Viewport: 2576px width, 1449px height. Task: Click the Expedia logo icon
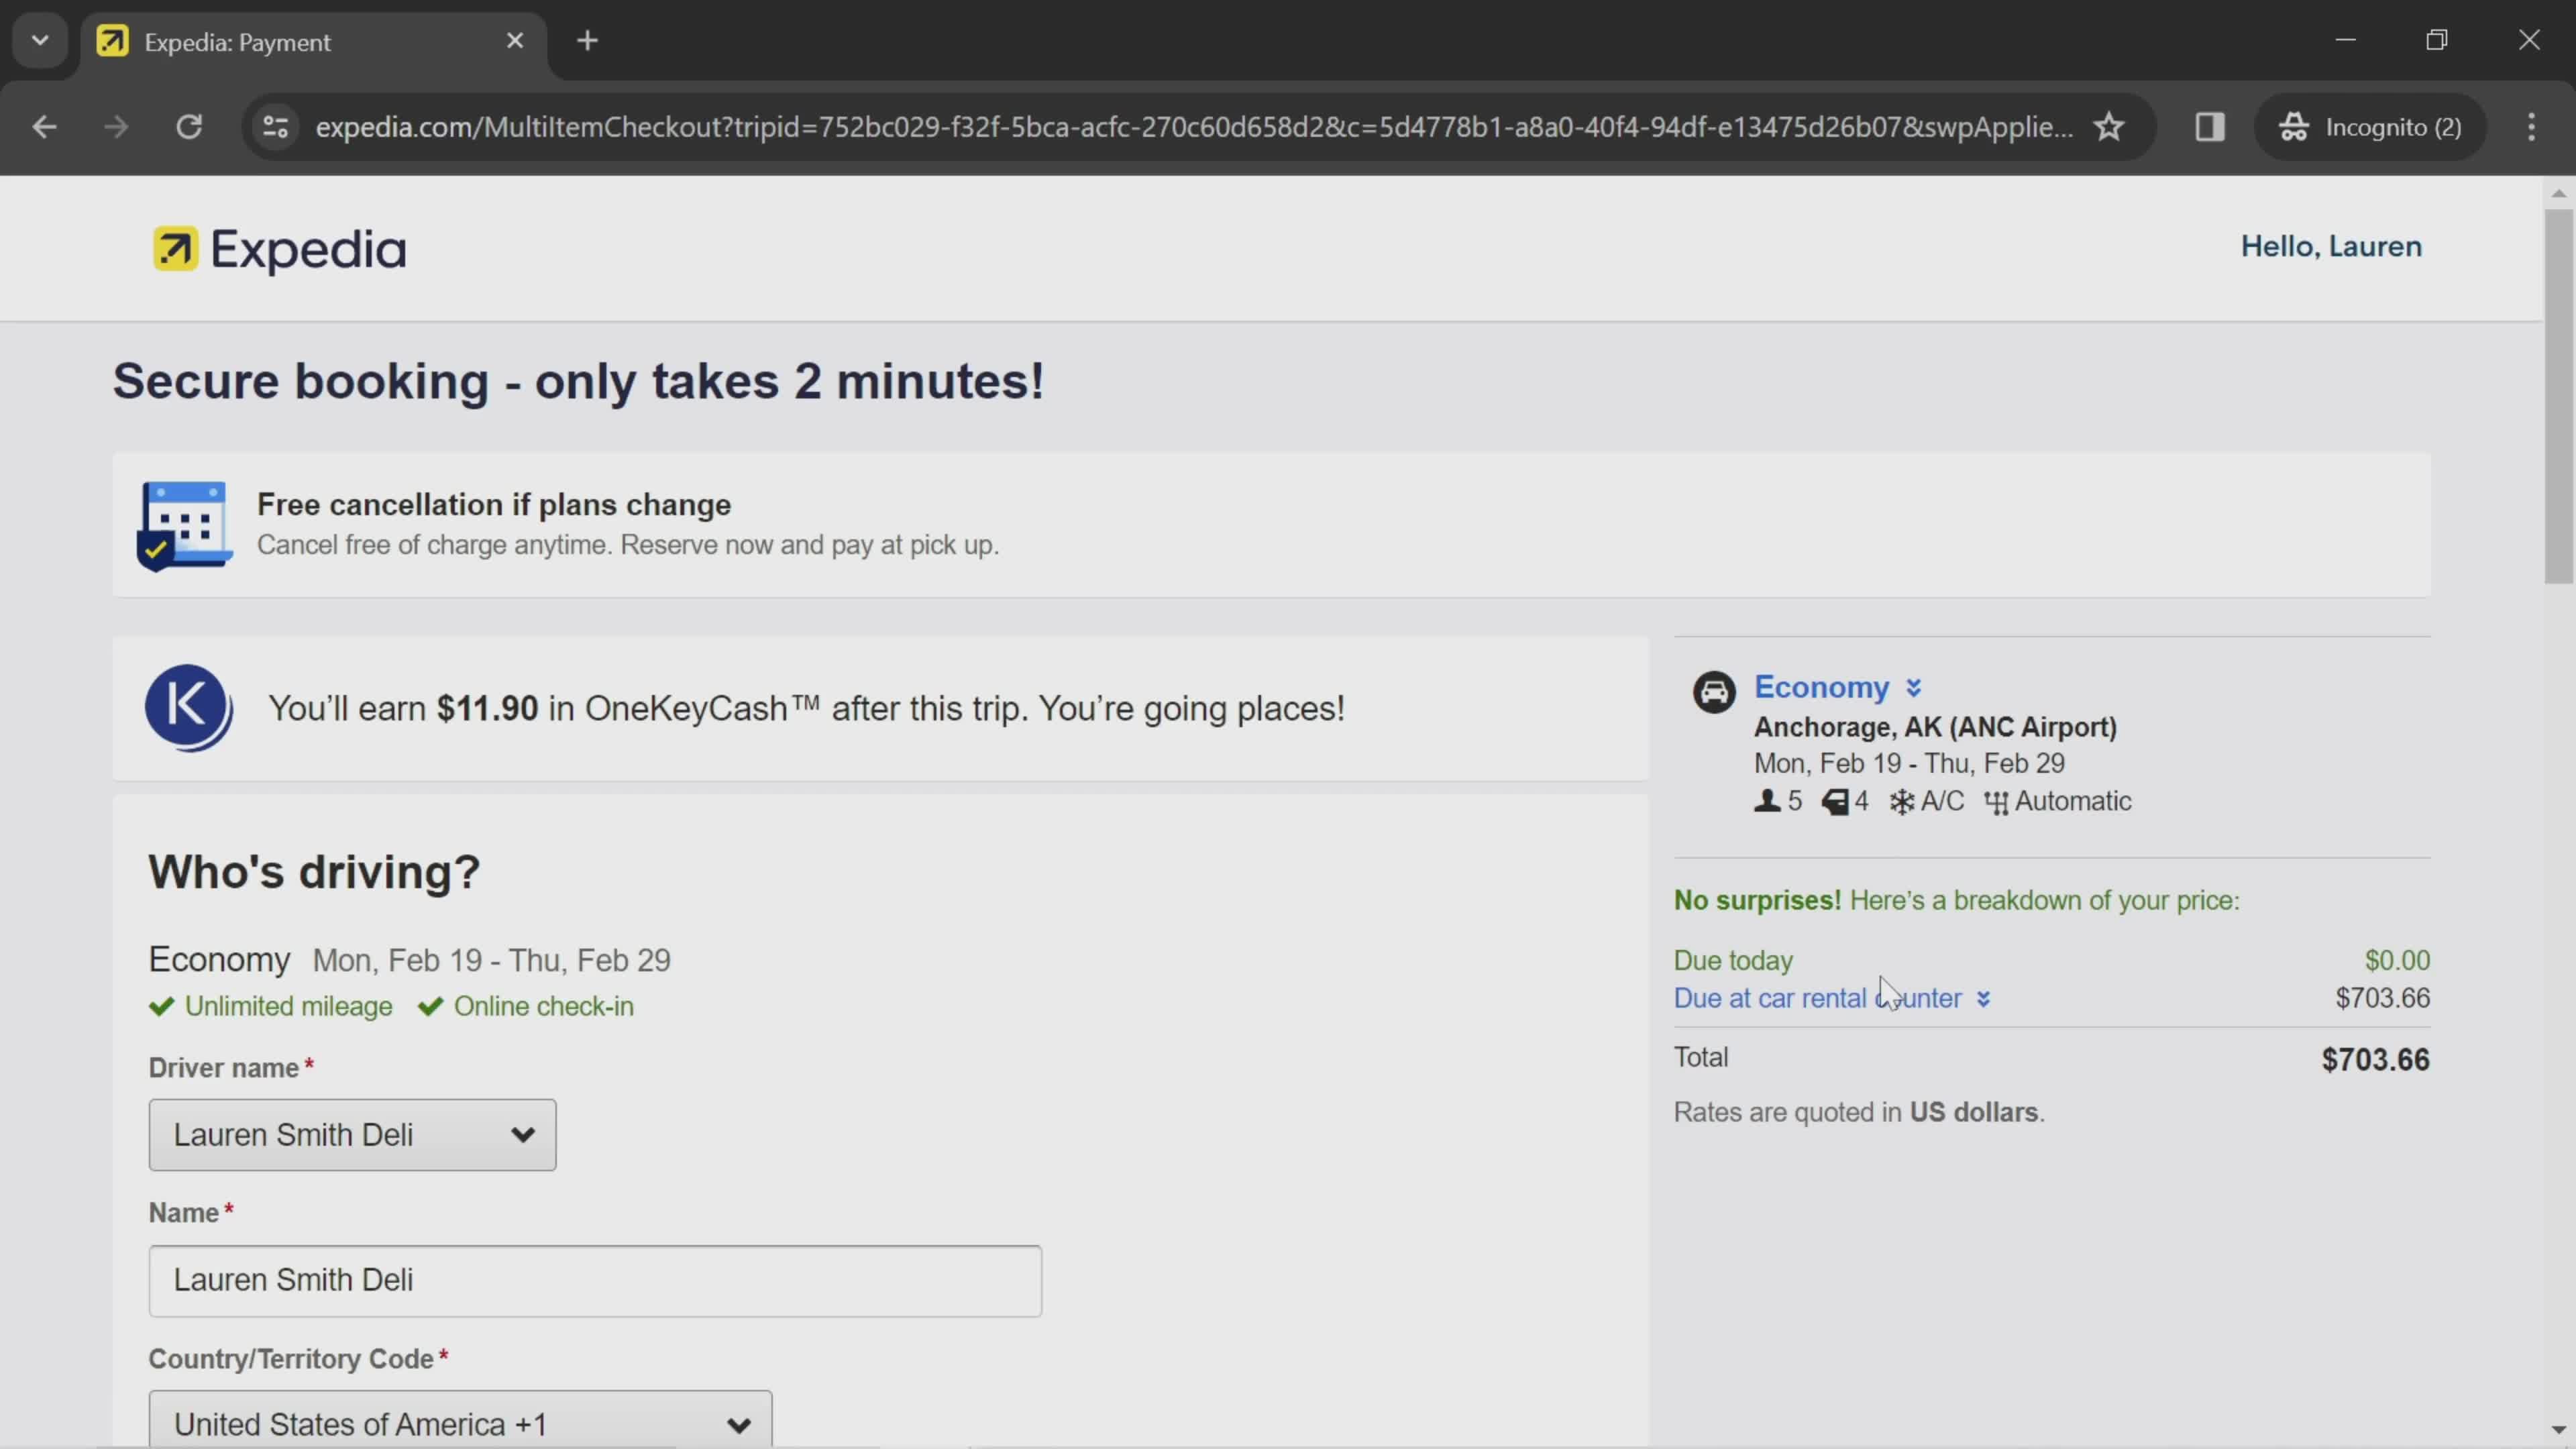pos(172,248)
